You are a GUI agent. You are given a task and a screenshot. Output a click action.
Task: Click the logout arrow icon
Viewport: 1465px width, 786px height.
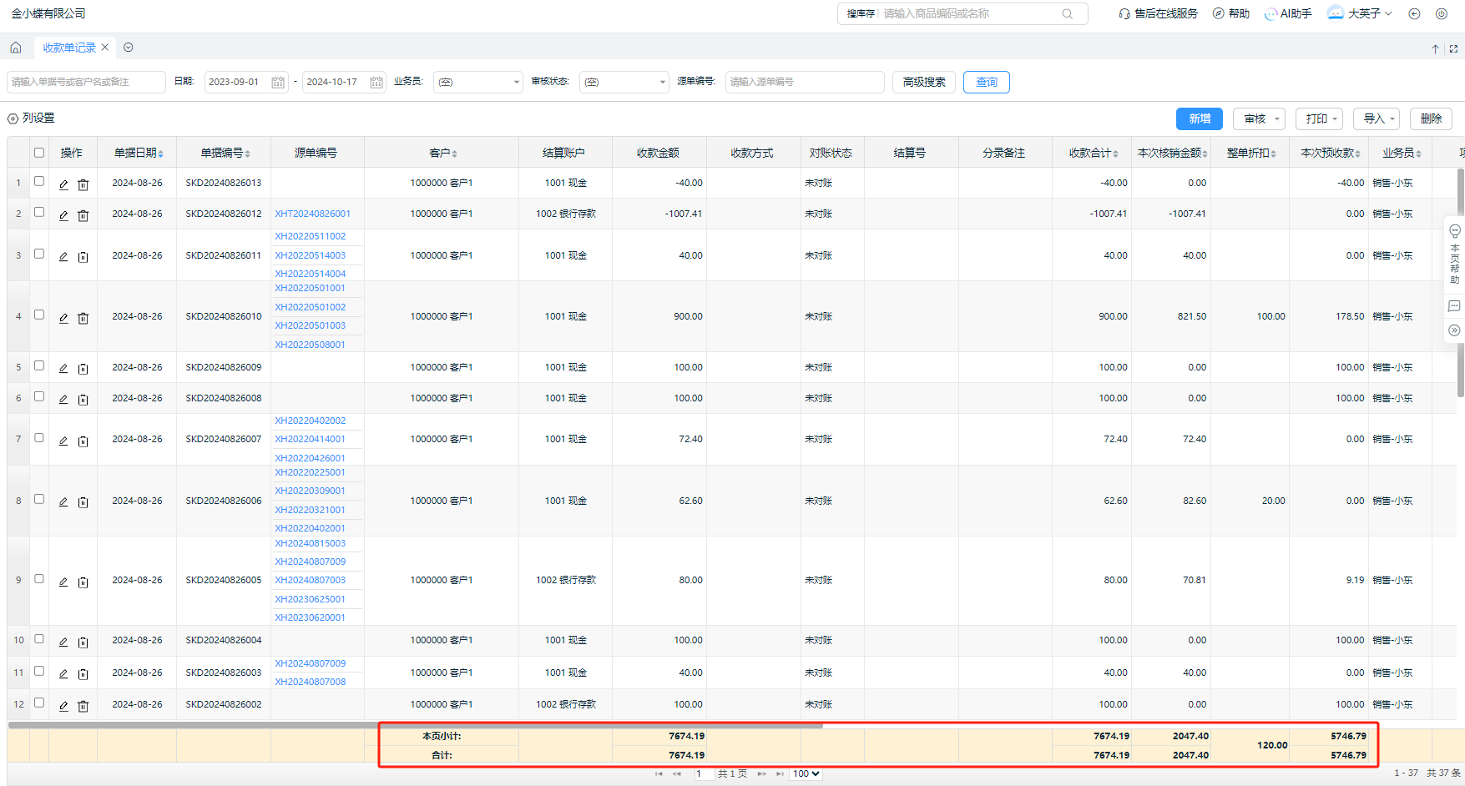pyautogui.click(x=1414, y=14)
